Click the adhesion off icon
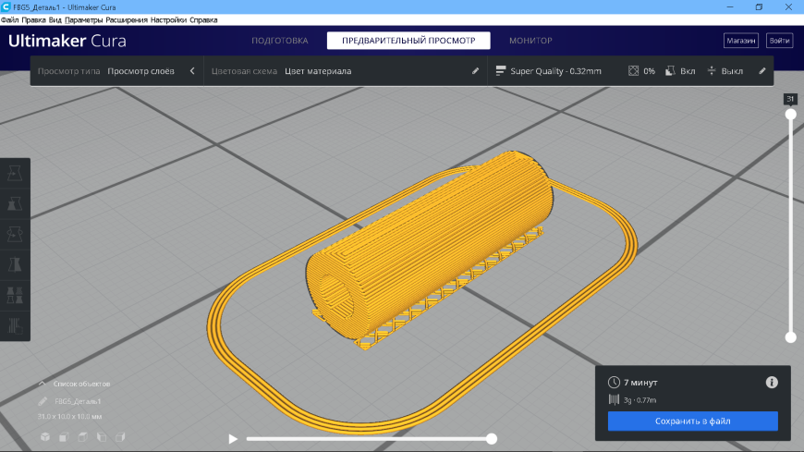 (x=712, y=71)
